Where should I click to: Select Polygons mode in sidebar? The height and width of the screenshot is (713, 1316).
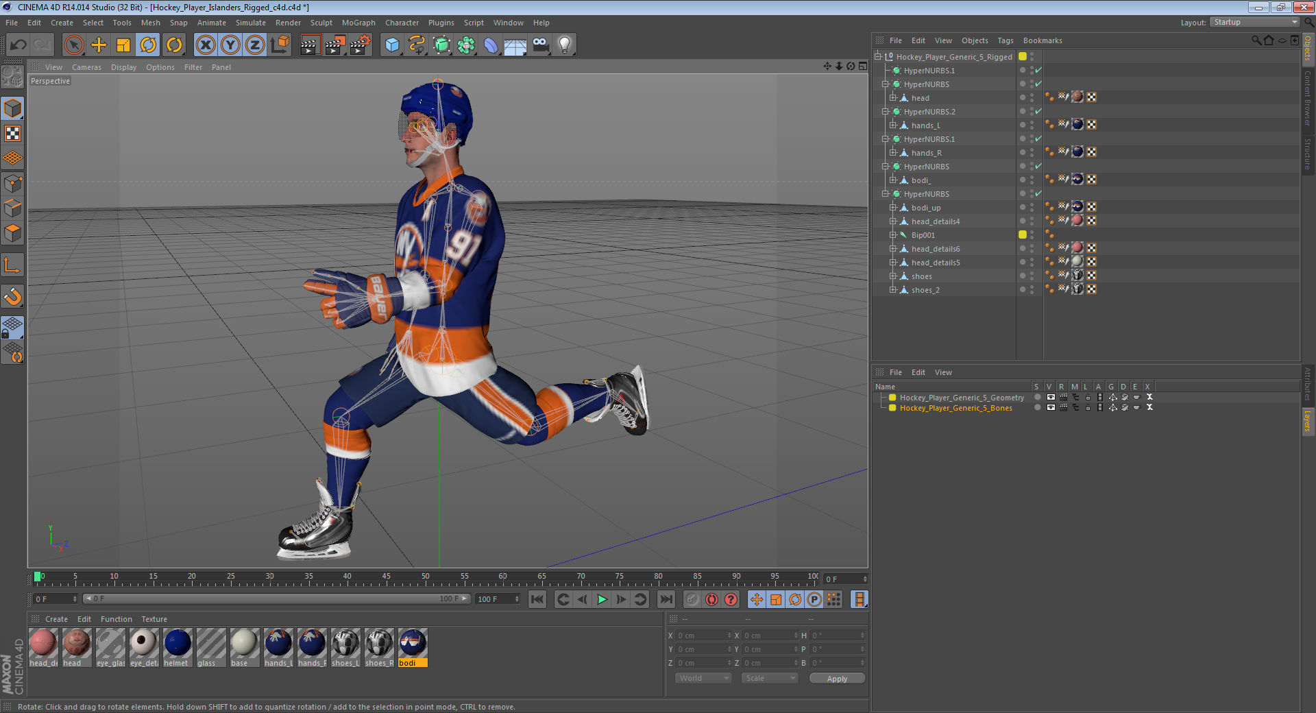[13, 233]
